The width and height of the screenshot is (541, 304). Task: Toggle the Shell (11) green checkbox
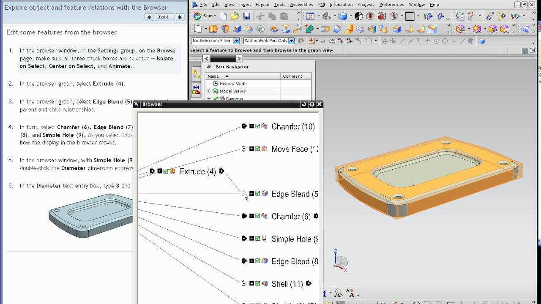click(258, 284)
